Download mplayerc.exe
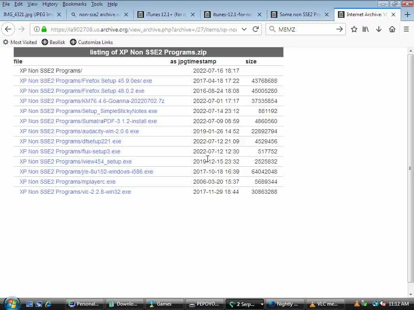The image size is (414, 310). tap(68, 182)
